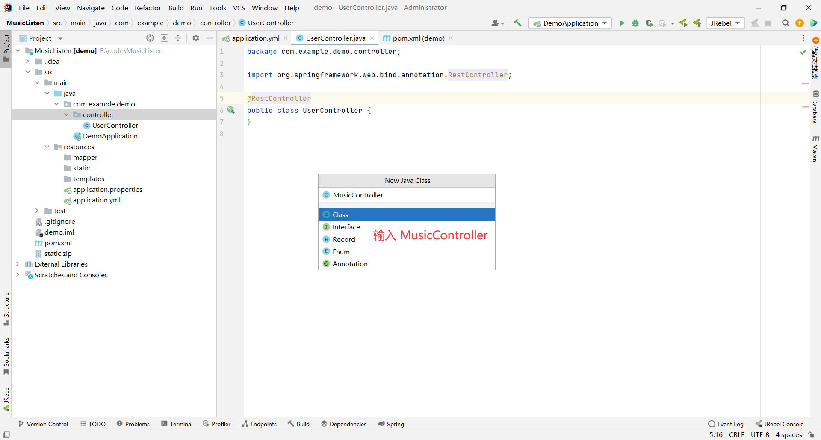The height and width of the screenshot is (440, 821).
Task: Click the UTF-8 encoding setting
Action: 760,435
